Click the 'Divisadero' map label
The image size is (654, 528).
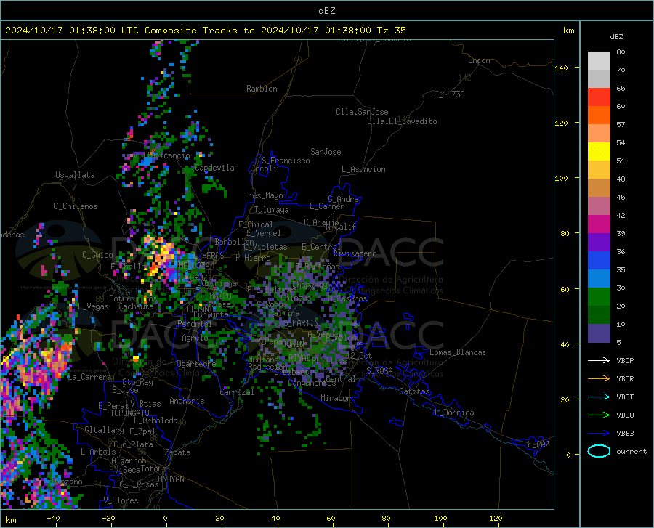click(355, 253)
